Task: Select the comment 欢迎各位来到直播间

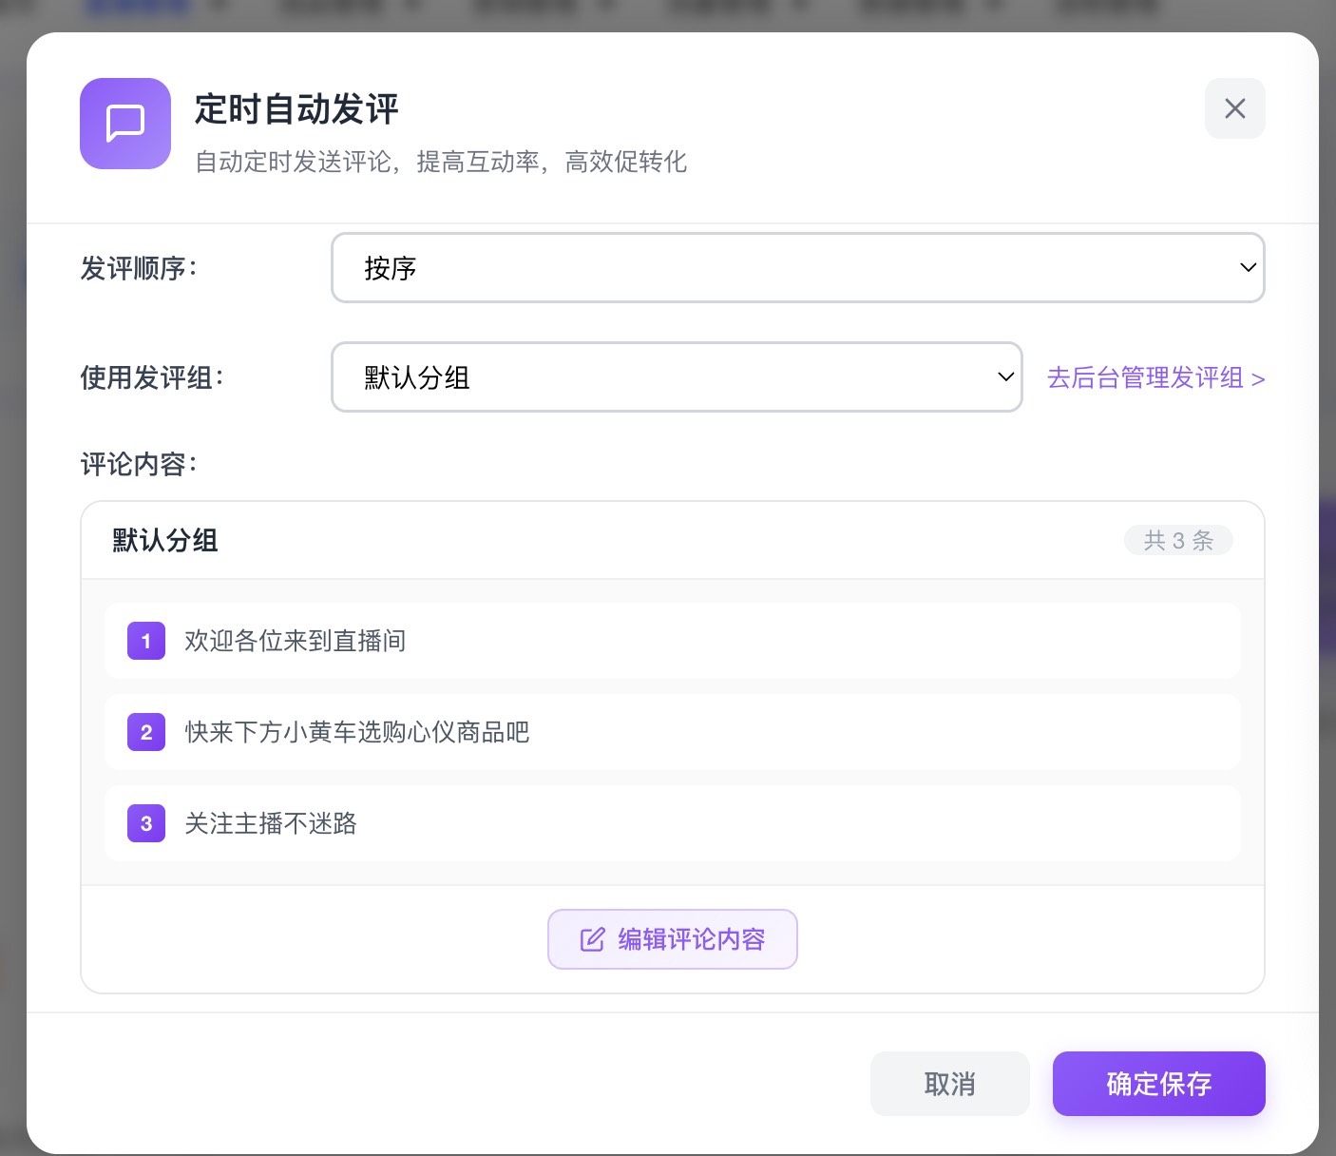Action: 296,641
